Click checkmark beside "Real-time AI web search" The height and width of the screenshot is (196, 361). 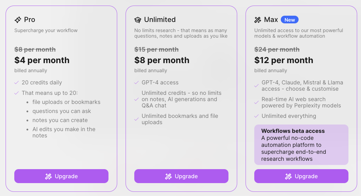click(256, 103)
